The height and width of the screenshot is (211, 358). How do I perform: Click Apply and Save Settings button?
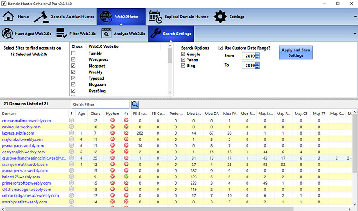click(x=296, y=53)
